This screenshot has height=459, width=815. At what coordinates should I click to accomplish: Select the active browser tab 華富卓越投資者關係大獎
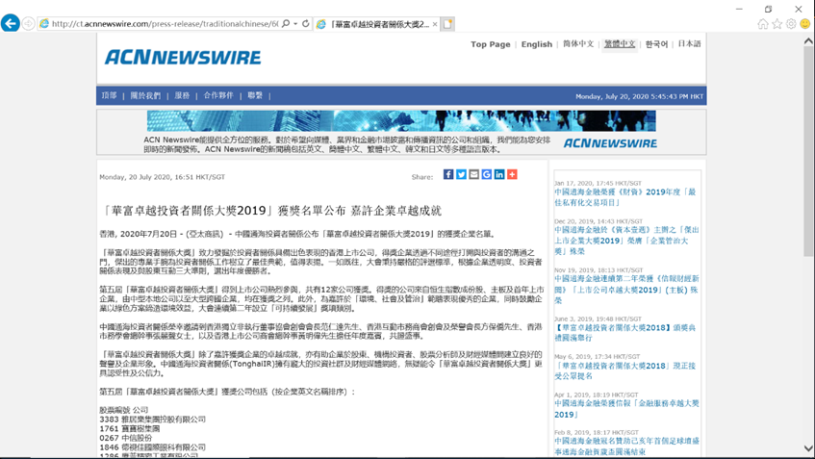click(377, 24)
